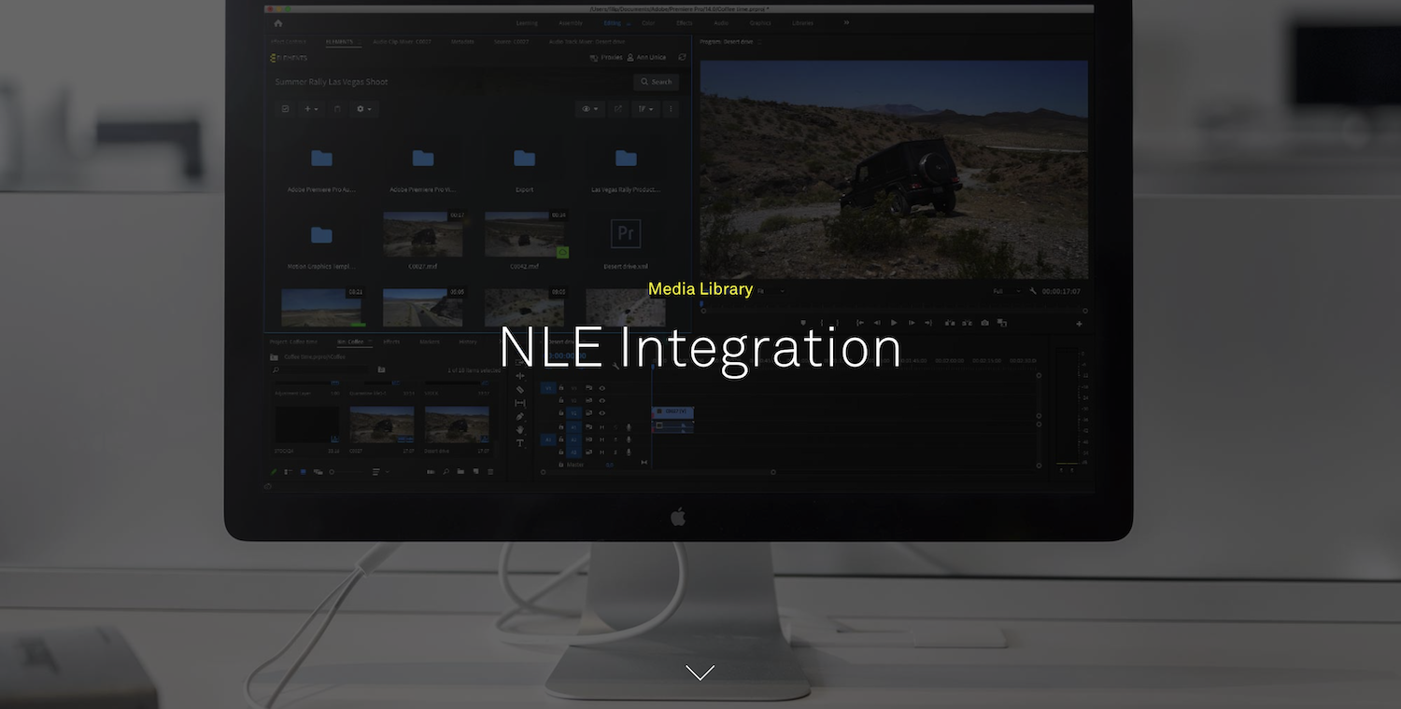Click the refresh icon in the Elements panel
Image resolution: width=1401 pixels, height=709 pixels.
point(682,57)
